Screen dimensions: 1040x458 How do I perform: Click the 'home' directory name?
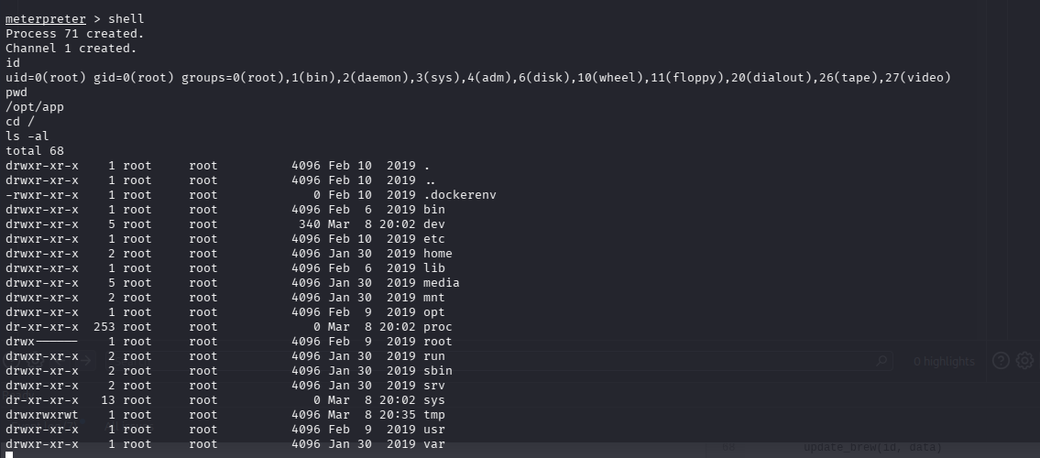coord(438,253)
